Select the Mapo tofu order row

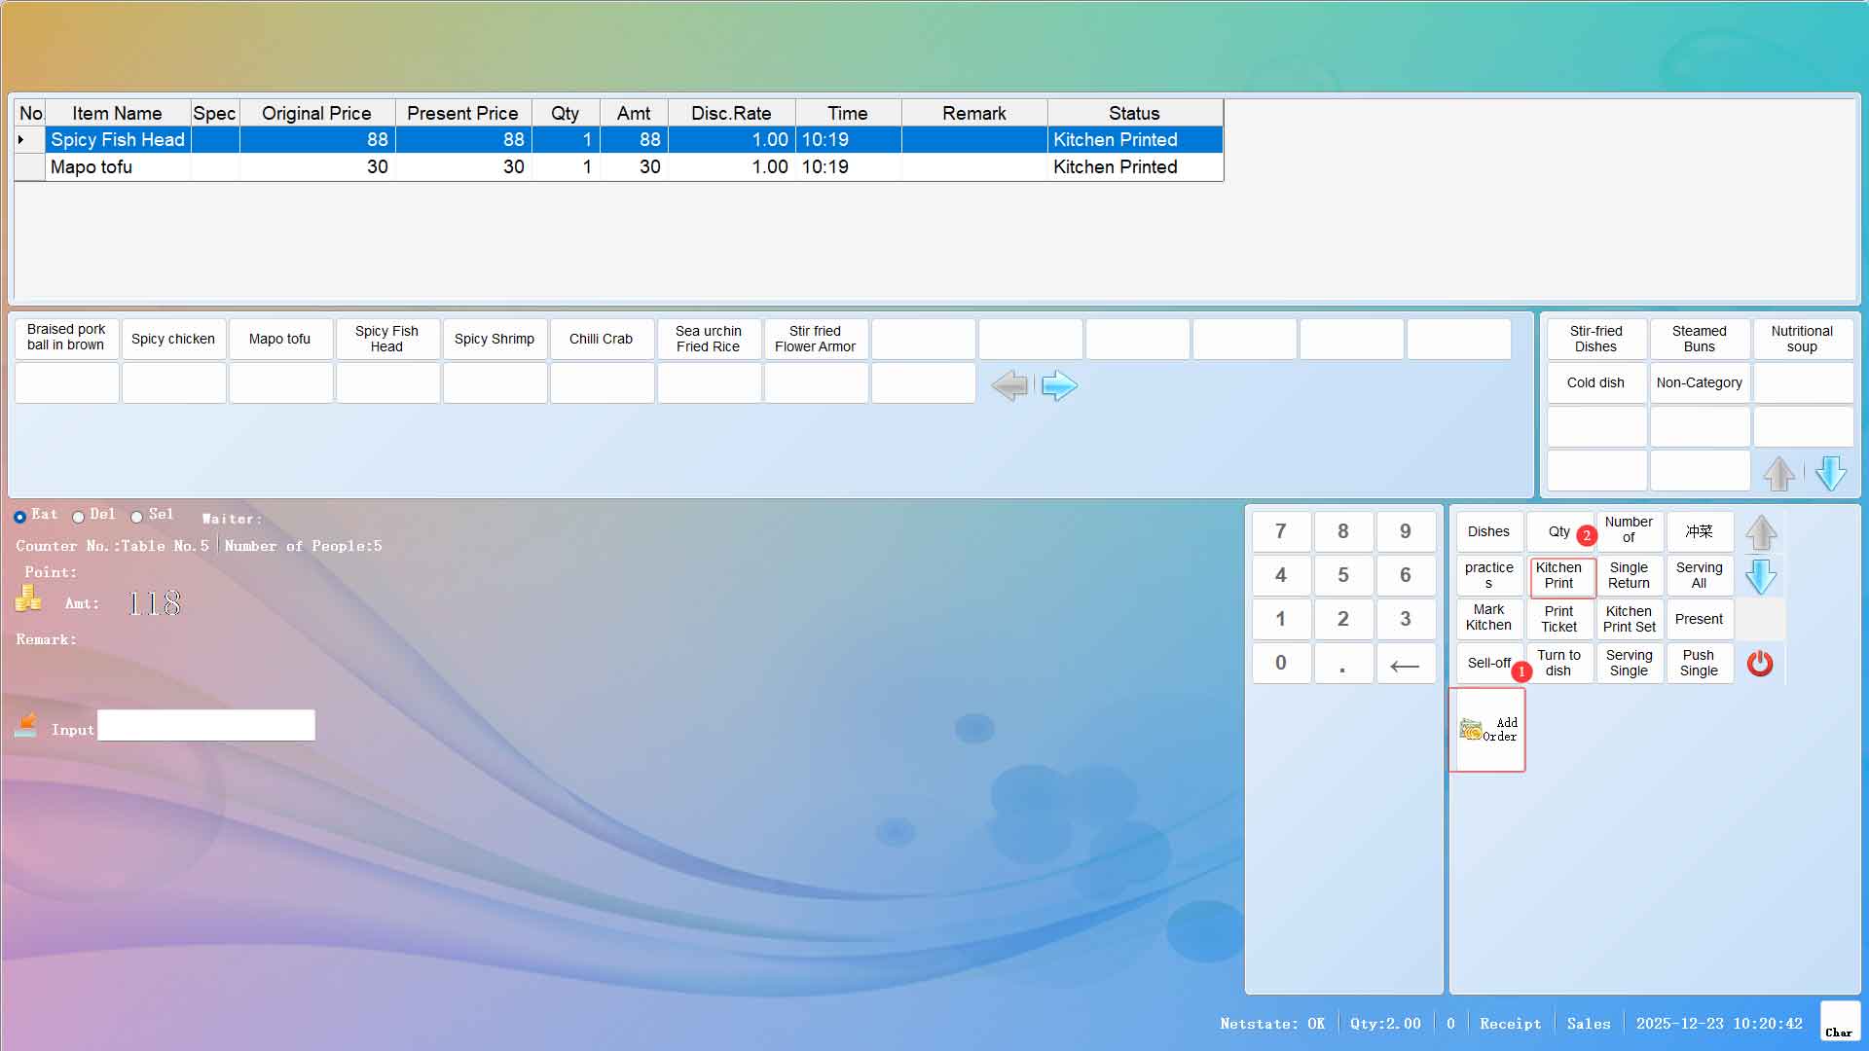92,167
